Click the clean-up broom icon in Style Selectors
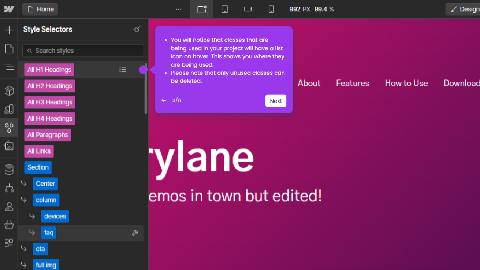 tap(137, 29)
